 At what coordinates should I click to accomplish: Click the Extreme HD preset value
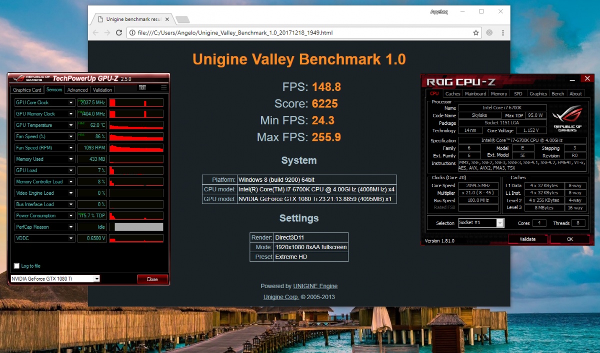pyautogui.click(x=291, y=257)
